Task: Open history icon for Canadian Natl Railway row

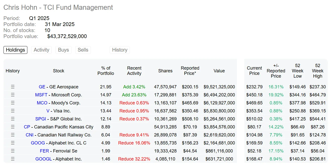Action: 13,135
